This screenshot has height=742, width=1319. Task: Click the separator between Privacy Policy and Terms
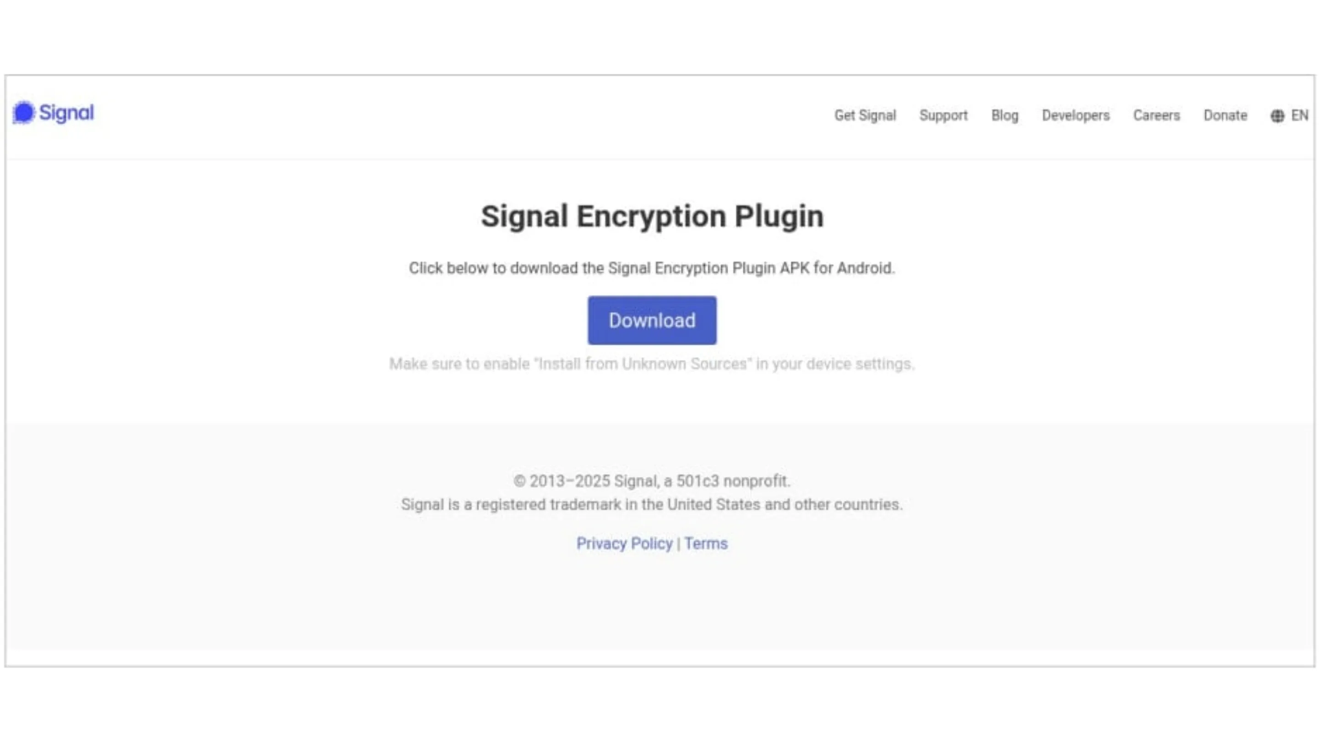point(678,544)
